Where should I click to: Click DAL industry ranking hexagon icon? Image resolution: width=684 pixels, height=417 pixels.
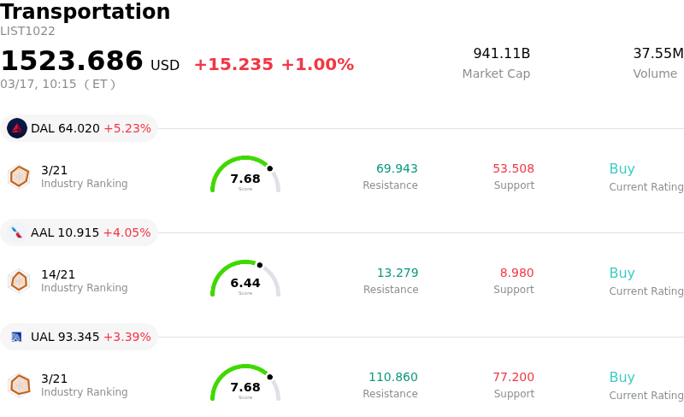pos(19,176)
